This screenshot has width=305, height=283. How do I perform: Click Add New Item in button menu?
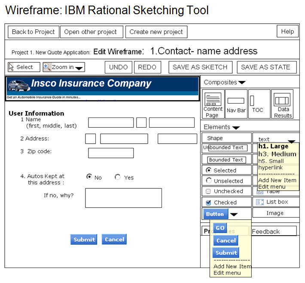232,266
